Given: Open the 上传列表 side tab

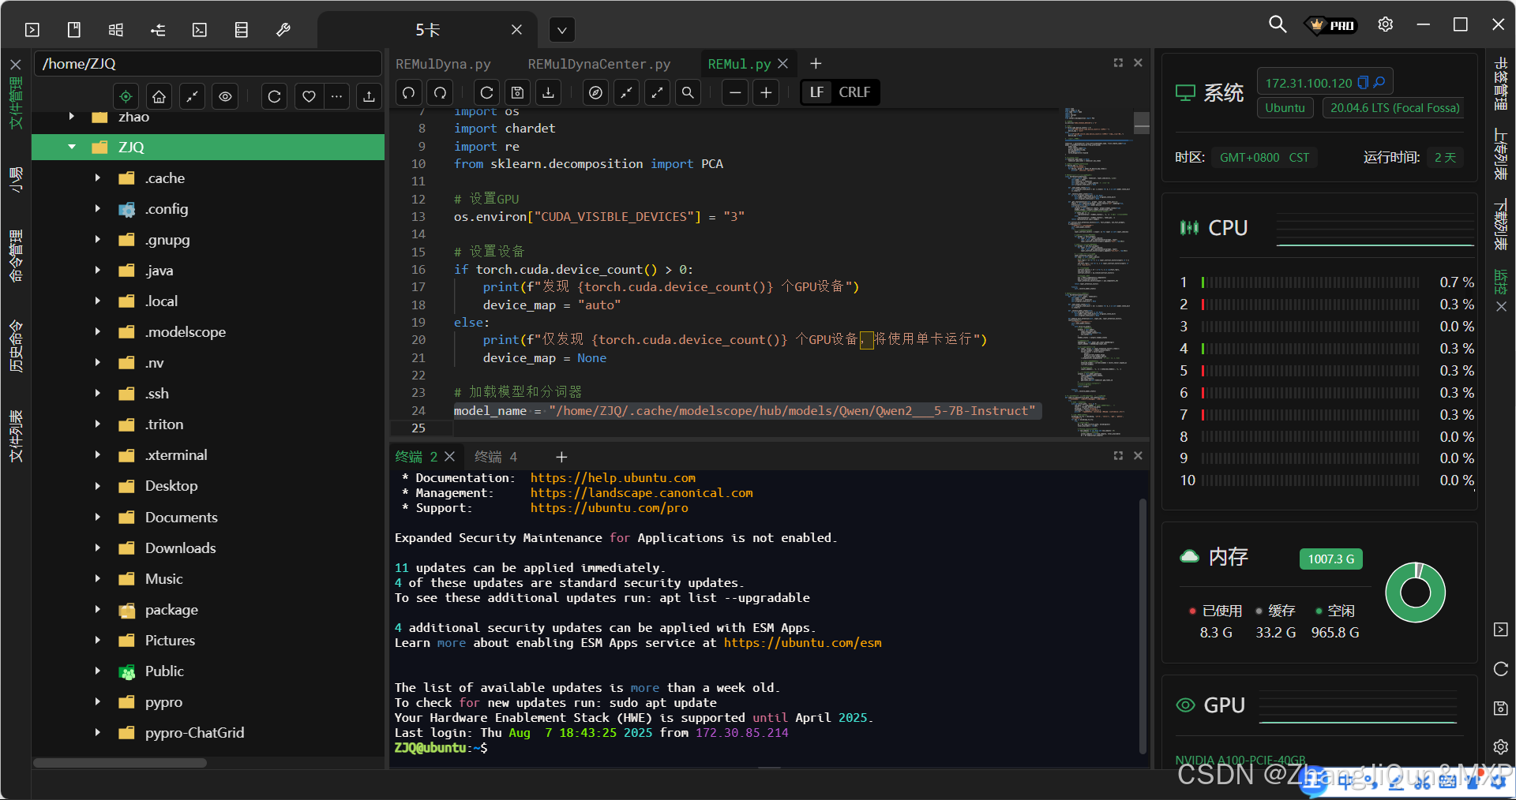Looking at the screenshot, I should tap(1500, 154).
